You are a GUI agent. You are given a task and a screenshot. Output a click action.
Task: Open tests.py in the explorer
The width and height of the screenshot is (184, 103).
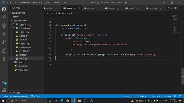click(26, 55)
